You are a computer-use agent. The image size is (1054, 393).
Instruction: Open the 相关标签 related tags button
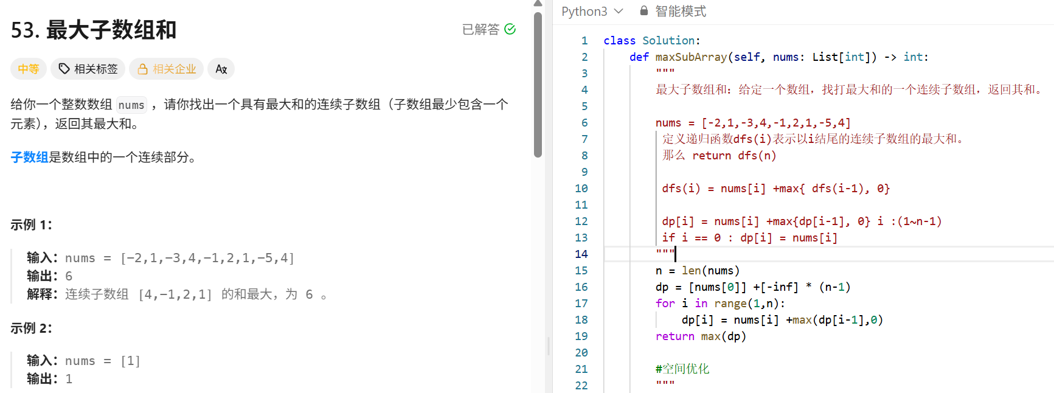coord(88,69)
